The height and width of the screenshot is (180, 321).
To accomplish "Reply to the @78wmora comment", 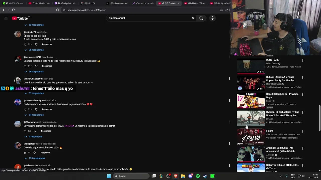I will 46,131.
